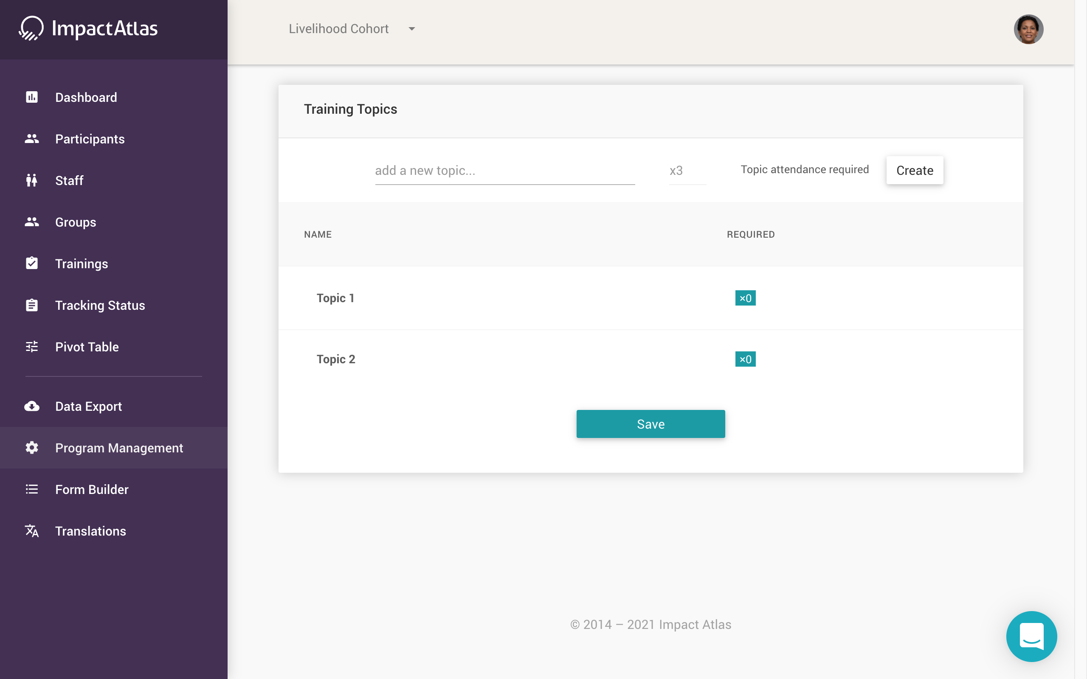Click the add a new topic field

pos(504,171)
